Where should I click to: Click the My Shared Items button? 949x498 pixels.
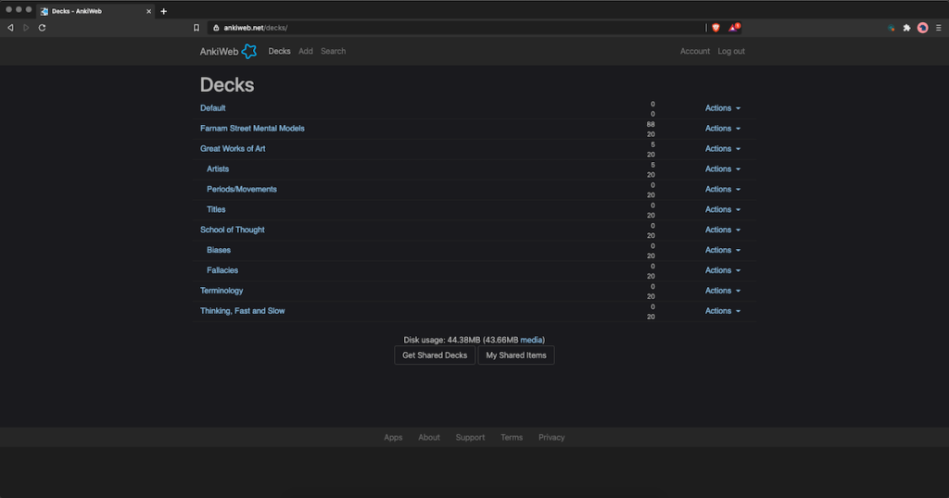(516, 355)
